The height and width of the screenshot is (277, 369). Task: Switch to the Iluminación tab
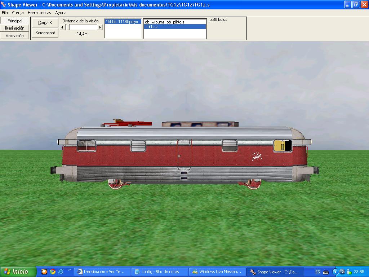coord(15,28)
